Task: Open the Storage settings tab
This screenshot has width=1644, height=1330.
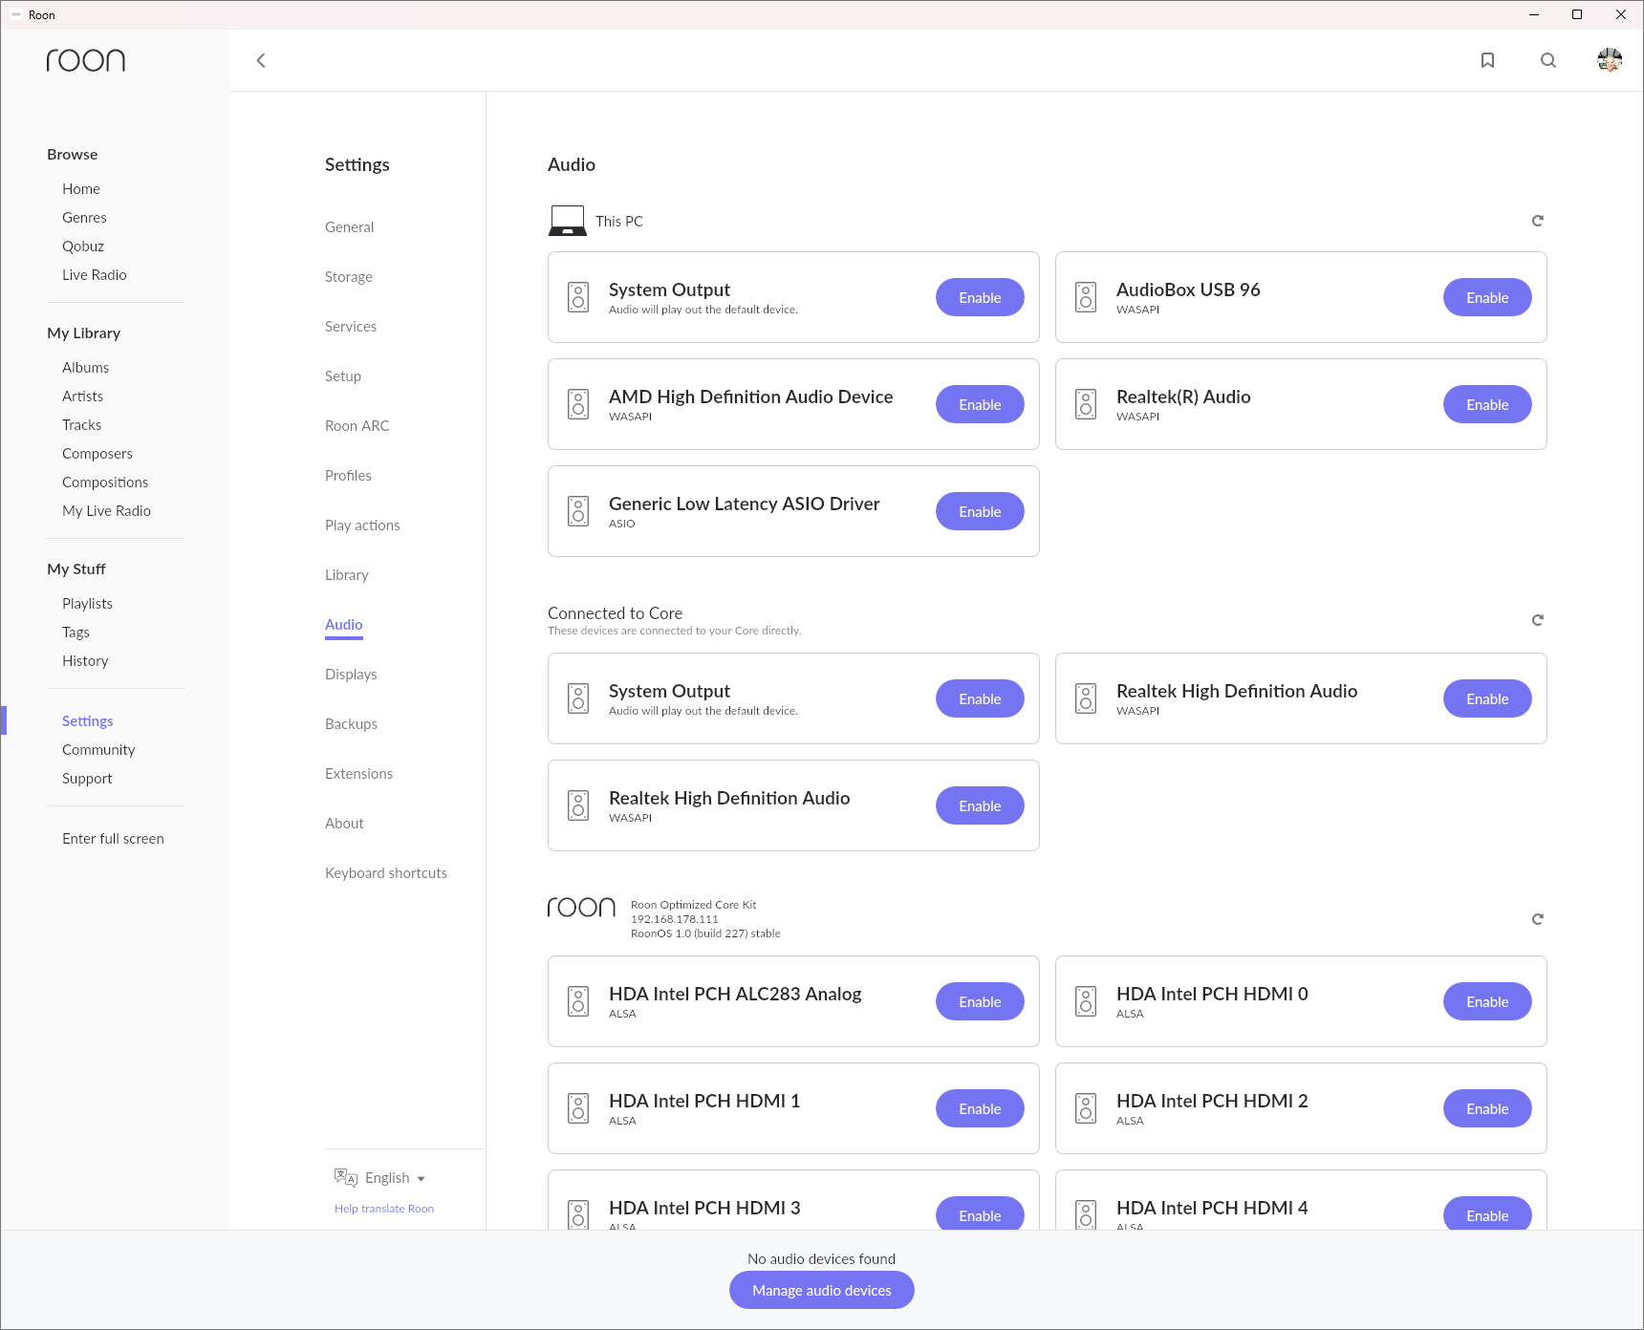Action: pyautogui.click(x=349, y=276)
